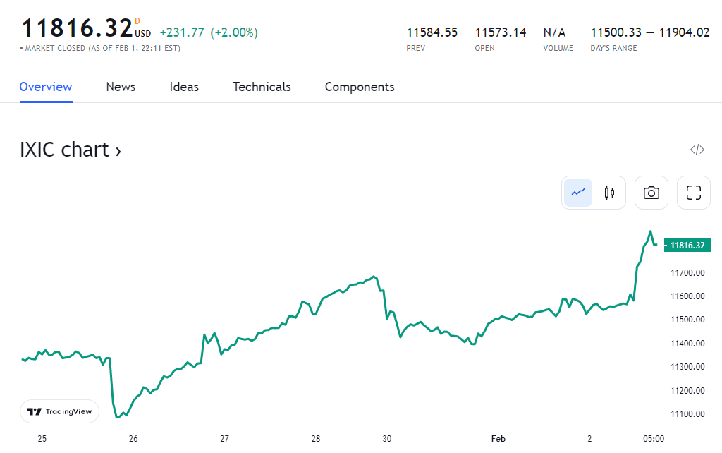The height and width of the screenshot is (453, 722).
Task: Click the 11584.55 previous close value
Action: tap(432, 32)
